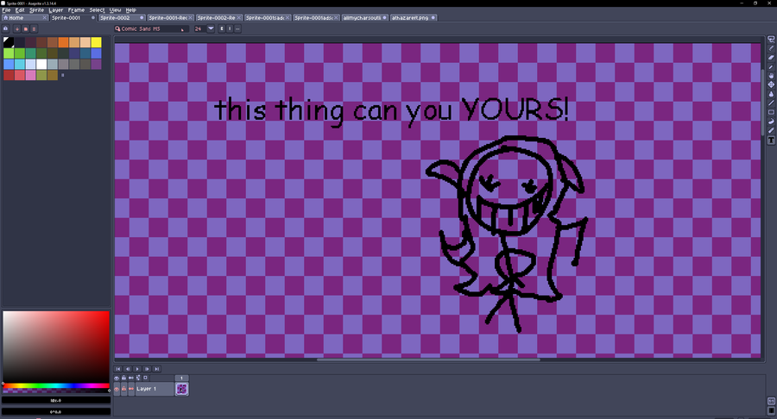Click the rainbow hue slider
This screenshot has width=777, height=419.
click(56, 385)
